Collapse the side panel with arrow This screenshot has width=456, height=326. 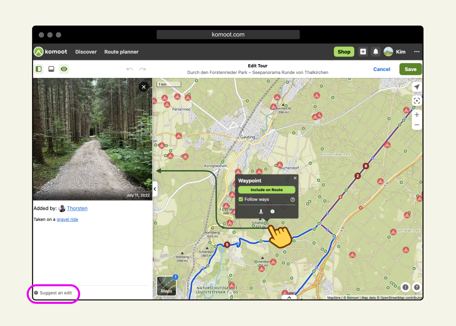tap(155, 189)
